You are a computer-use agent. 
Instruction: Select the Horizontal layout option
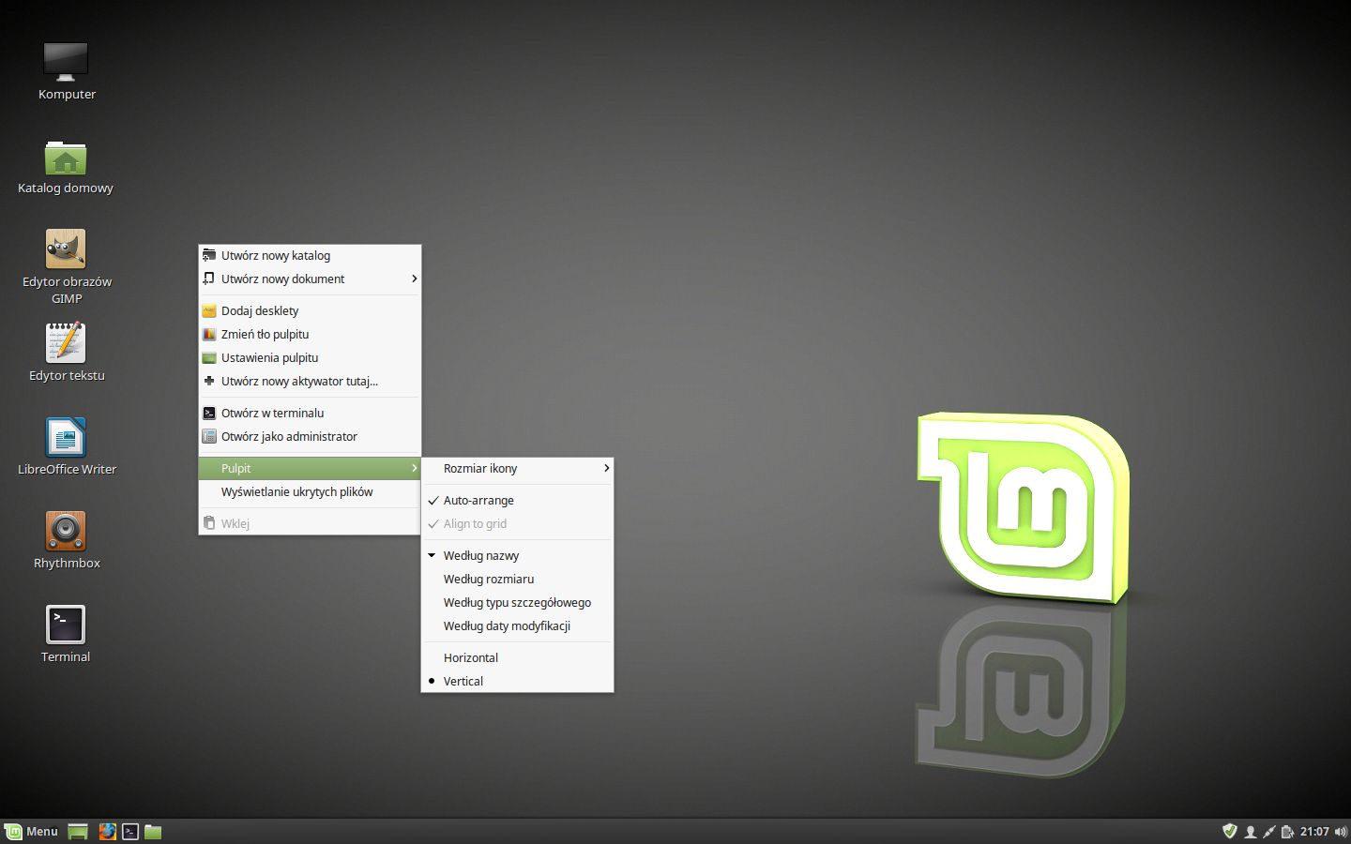[517, 657]
